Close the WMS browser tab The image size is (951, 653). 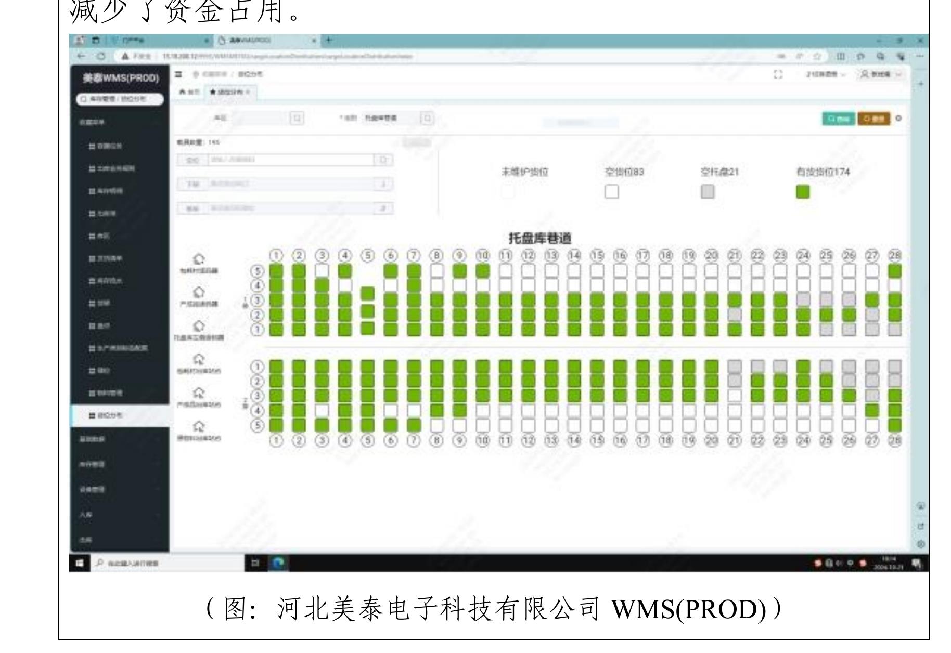(x=314, y=40)
